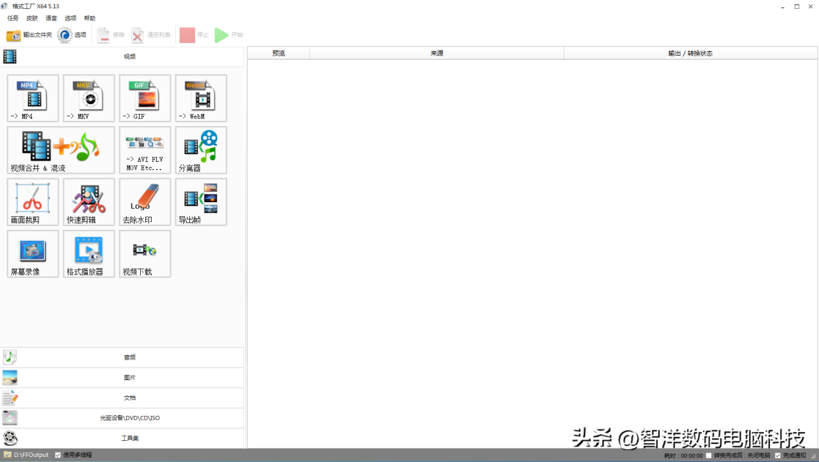
Task: Start the 屏幕录像 screen recorder
Action: pyautogui.click(x=33, y=253)
